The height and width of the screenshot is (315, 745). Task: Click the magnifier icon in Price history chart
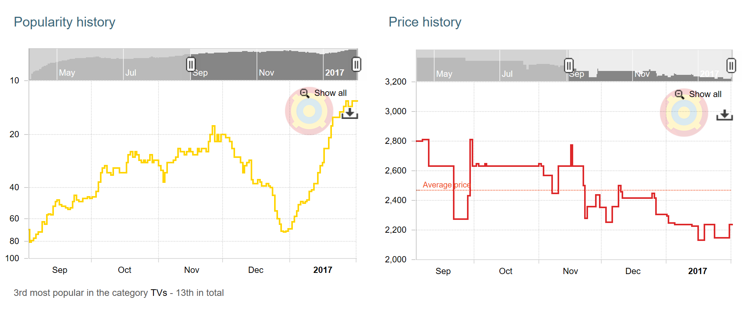[x=679, y=94]
